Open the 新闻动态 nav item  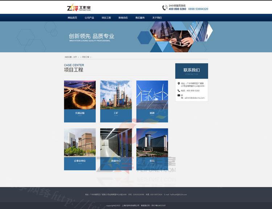[x=123, y=18]
